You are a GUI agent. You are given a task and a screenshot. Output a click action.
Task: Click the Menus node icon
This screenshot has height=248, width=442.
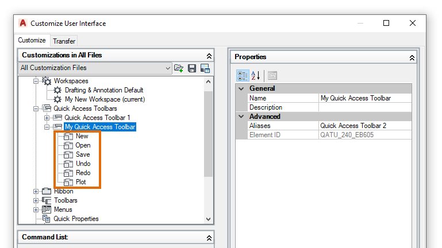tap(47, 210)
